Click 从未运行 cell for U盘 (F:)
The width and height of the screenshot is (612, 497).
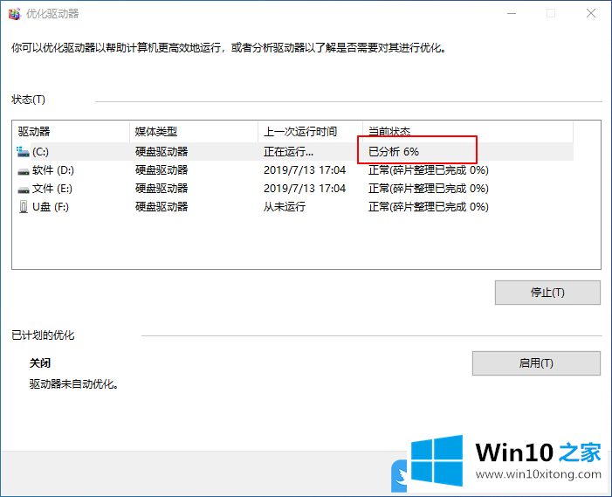click(285, 206)
